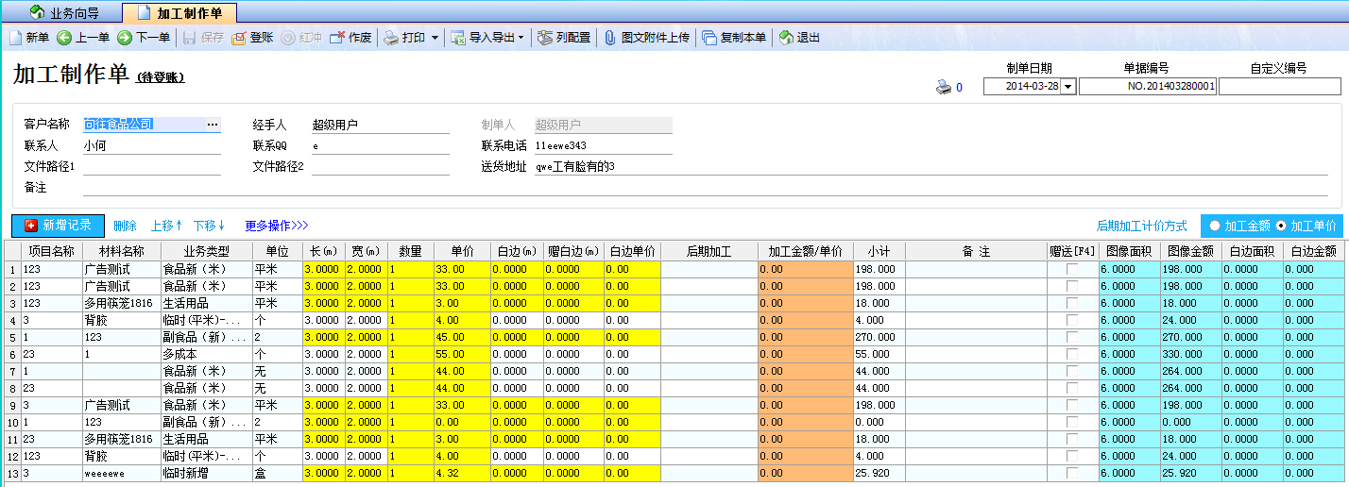Screen dimensions: 1349x487
Task: Open customer lookup ellipsis button
Action: coord(213,124)
